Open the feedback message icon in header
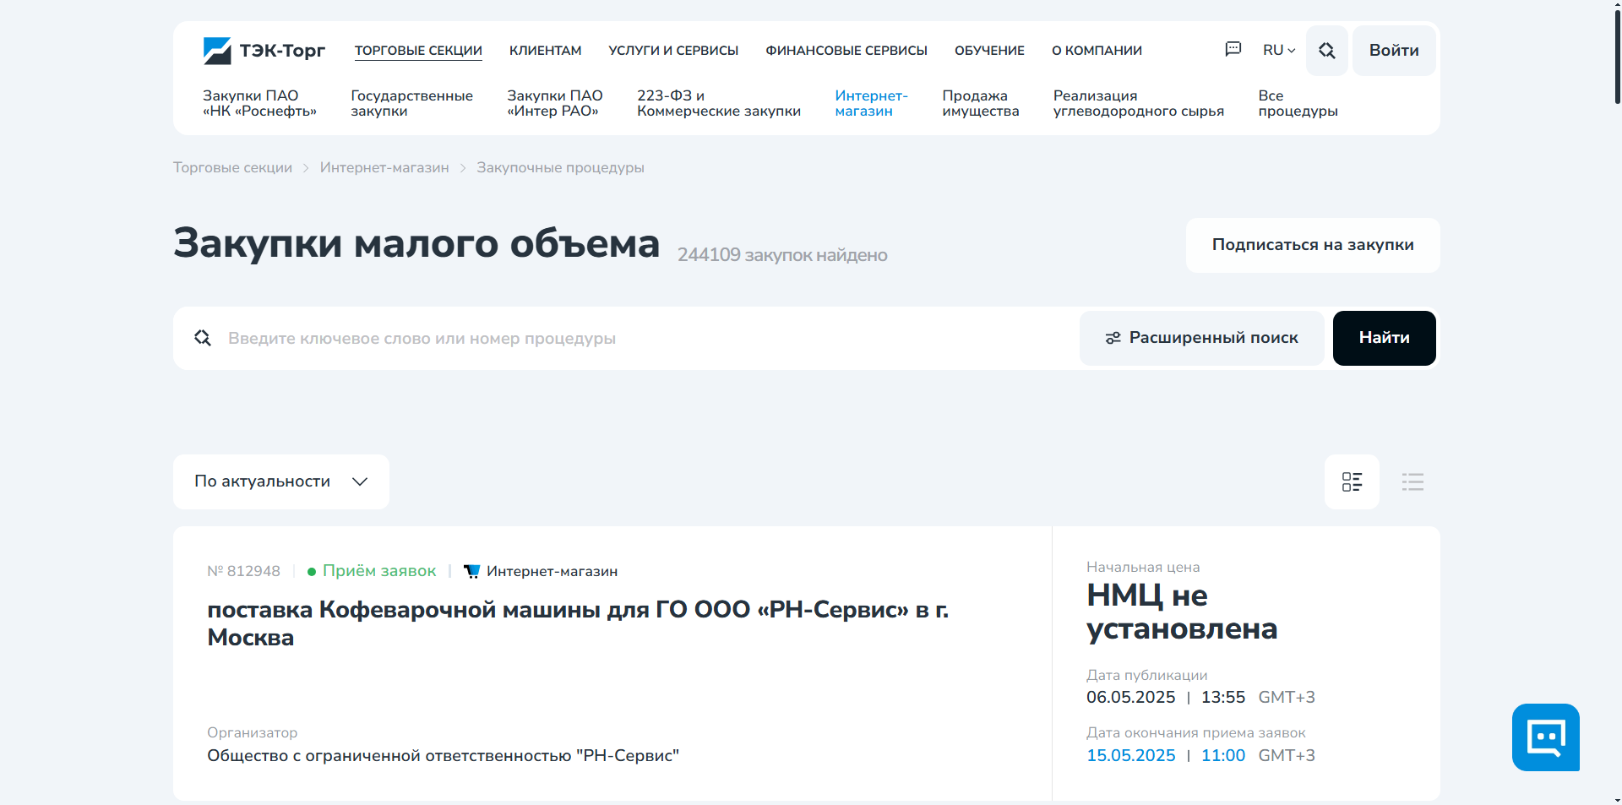This screenshot has width=1622, height=805. 1233,50
